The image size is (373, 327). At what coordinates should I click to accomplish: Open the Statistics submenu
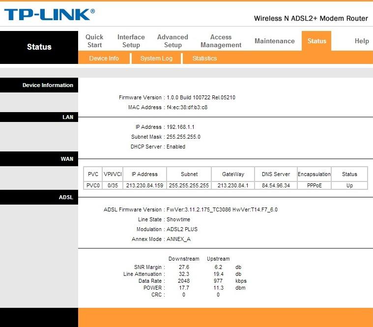(x=204, y=58)
